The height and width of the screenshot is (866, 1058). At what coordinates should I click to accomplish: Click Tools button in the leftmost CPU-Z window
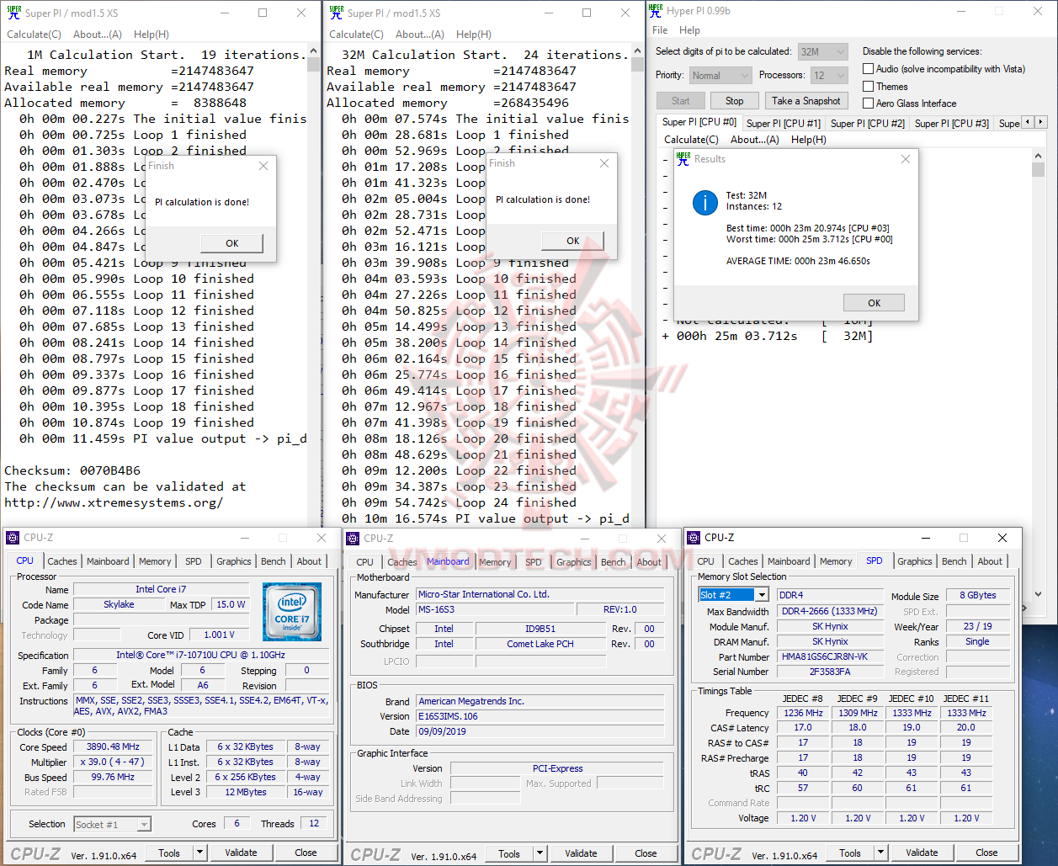(x=169, y=853)
